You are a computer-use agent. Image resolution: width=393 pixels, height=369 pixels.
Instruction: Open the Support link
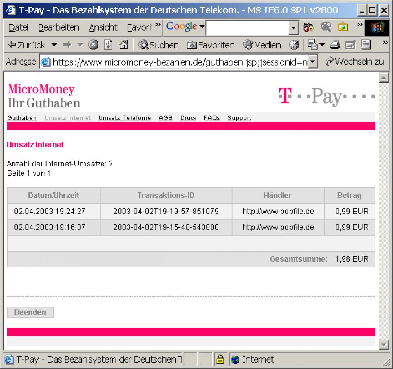tap(239, 118)
